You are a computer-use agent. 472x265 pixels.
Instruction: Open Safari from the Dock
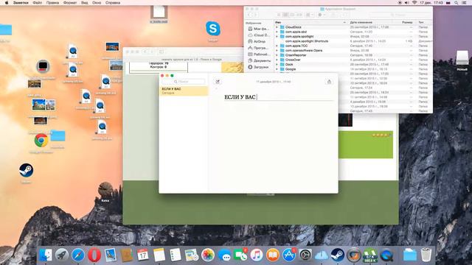pos(78,255)
